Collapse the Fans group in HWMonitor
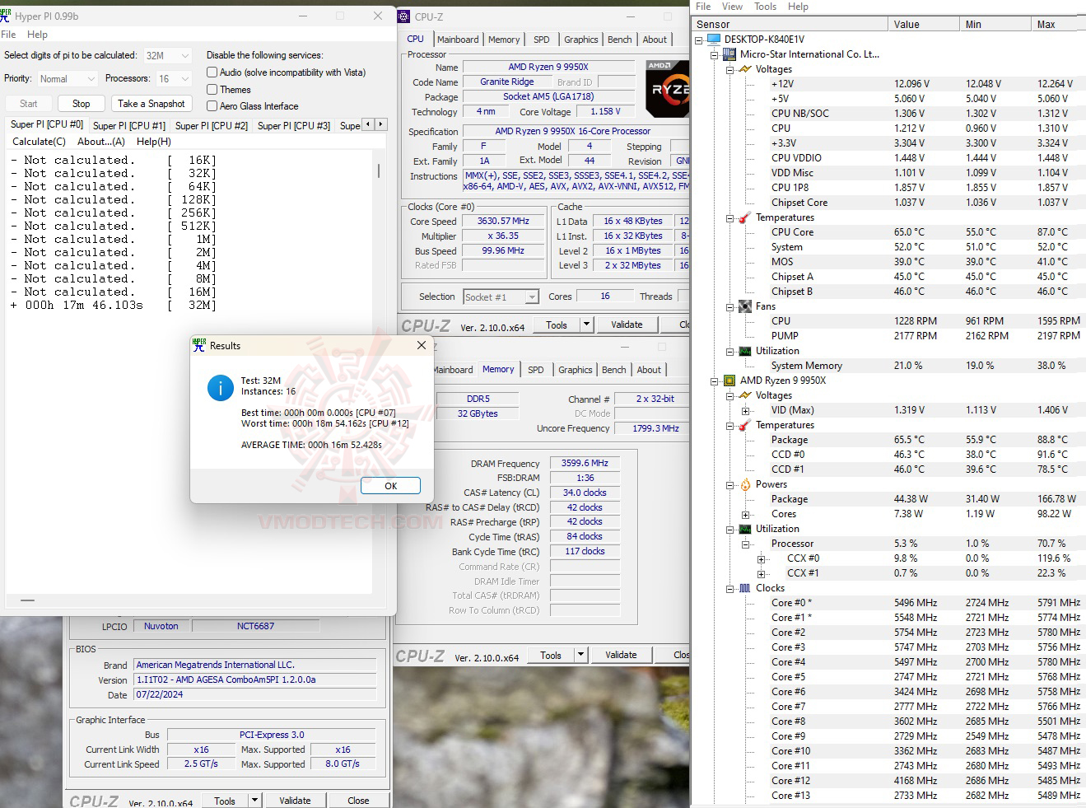 (x=729, y=306)
